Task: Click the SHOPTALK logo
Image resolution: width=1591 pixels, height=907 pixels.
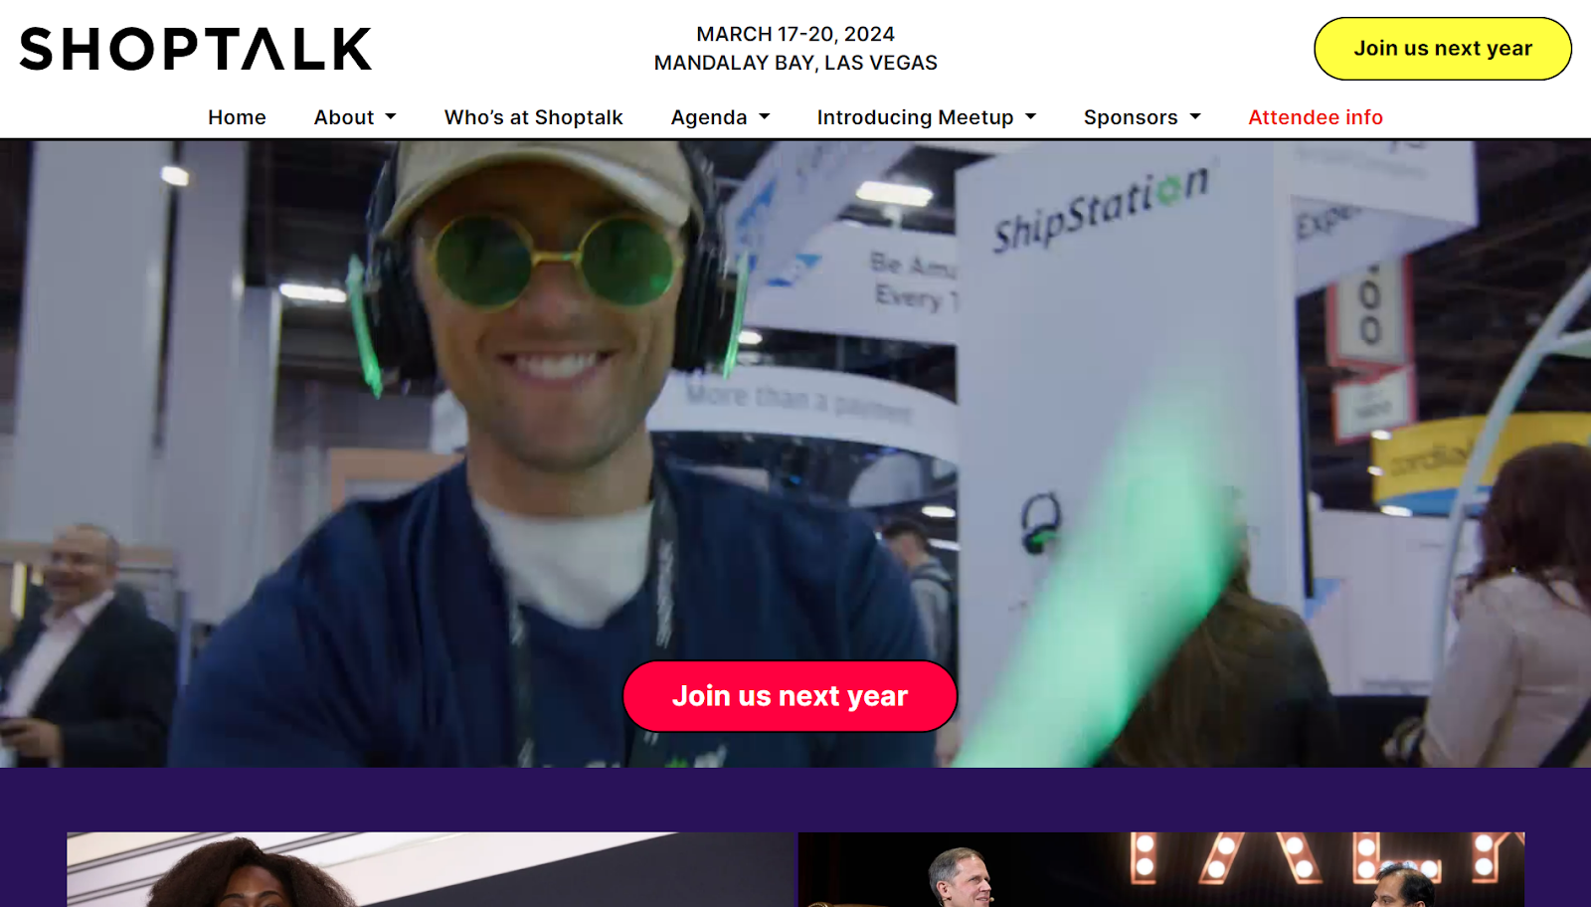Action: pyautogui.click(x=196, y=49)
